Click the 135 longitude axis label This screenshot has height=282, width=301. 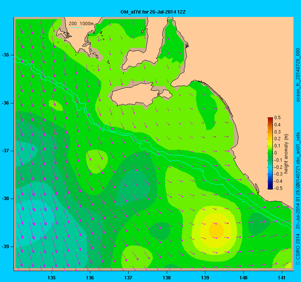tap(52, 277)
